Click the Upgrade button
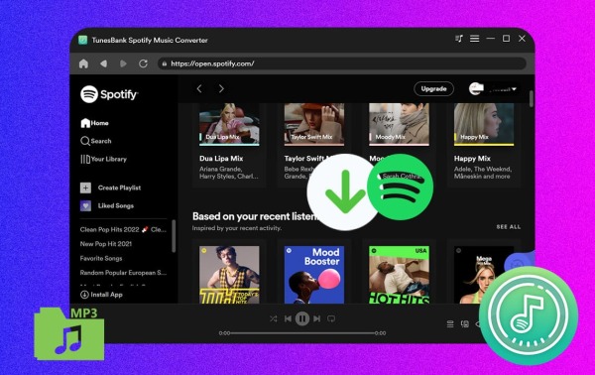Screen dimensions: 595x375 pos(433,89)
